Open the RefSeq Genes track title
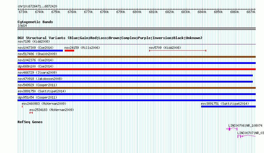264x153 pixels. tap(30, 122)
